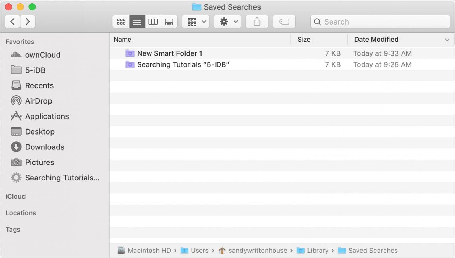Open ownCloud in the sidebar
This screenshot has height=258, width=455.
tap(43, 55)
